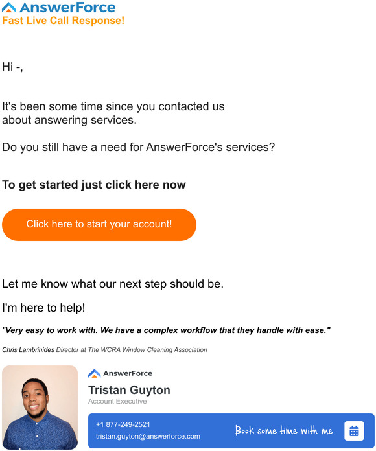Open Tristan Guyton's profile photo
Viewport: 376px width, 451px height.
(40, 408)
